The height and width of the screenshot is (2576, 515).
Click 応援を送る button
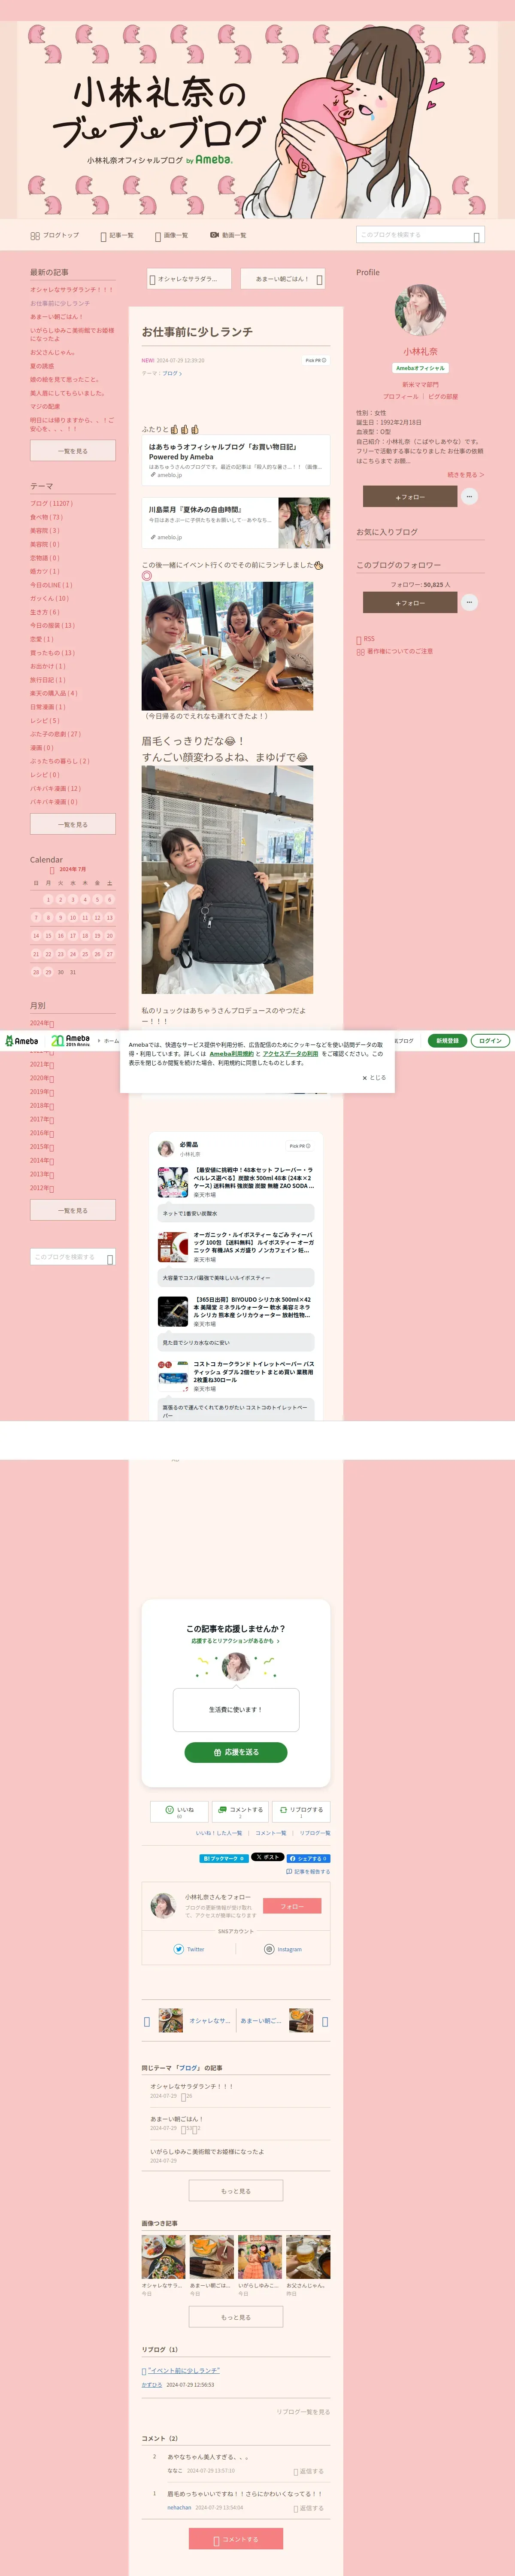[x=236, y=1752]
